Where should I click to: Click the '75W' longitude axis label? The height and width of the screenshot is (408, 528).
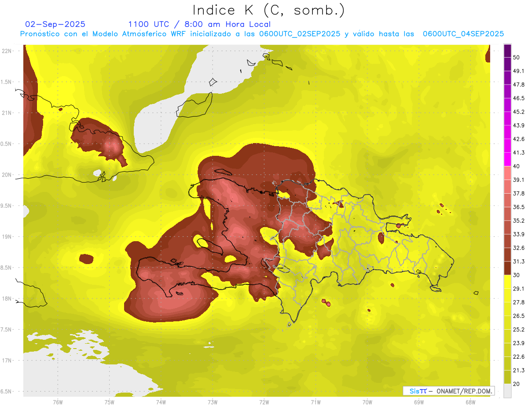pyautogui.click(x=109, y=402)
